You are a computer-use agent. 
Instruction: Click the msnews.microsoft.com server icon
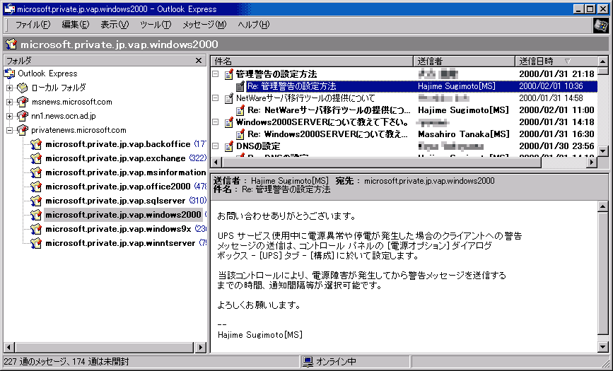pyautogui.click(x=23, y=102)
